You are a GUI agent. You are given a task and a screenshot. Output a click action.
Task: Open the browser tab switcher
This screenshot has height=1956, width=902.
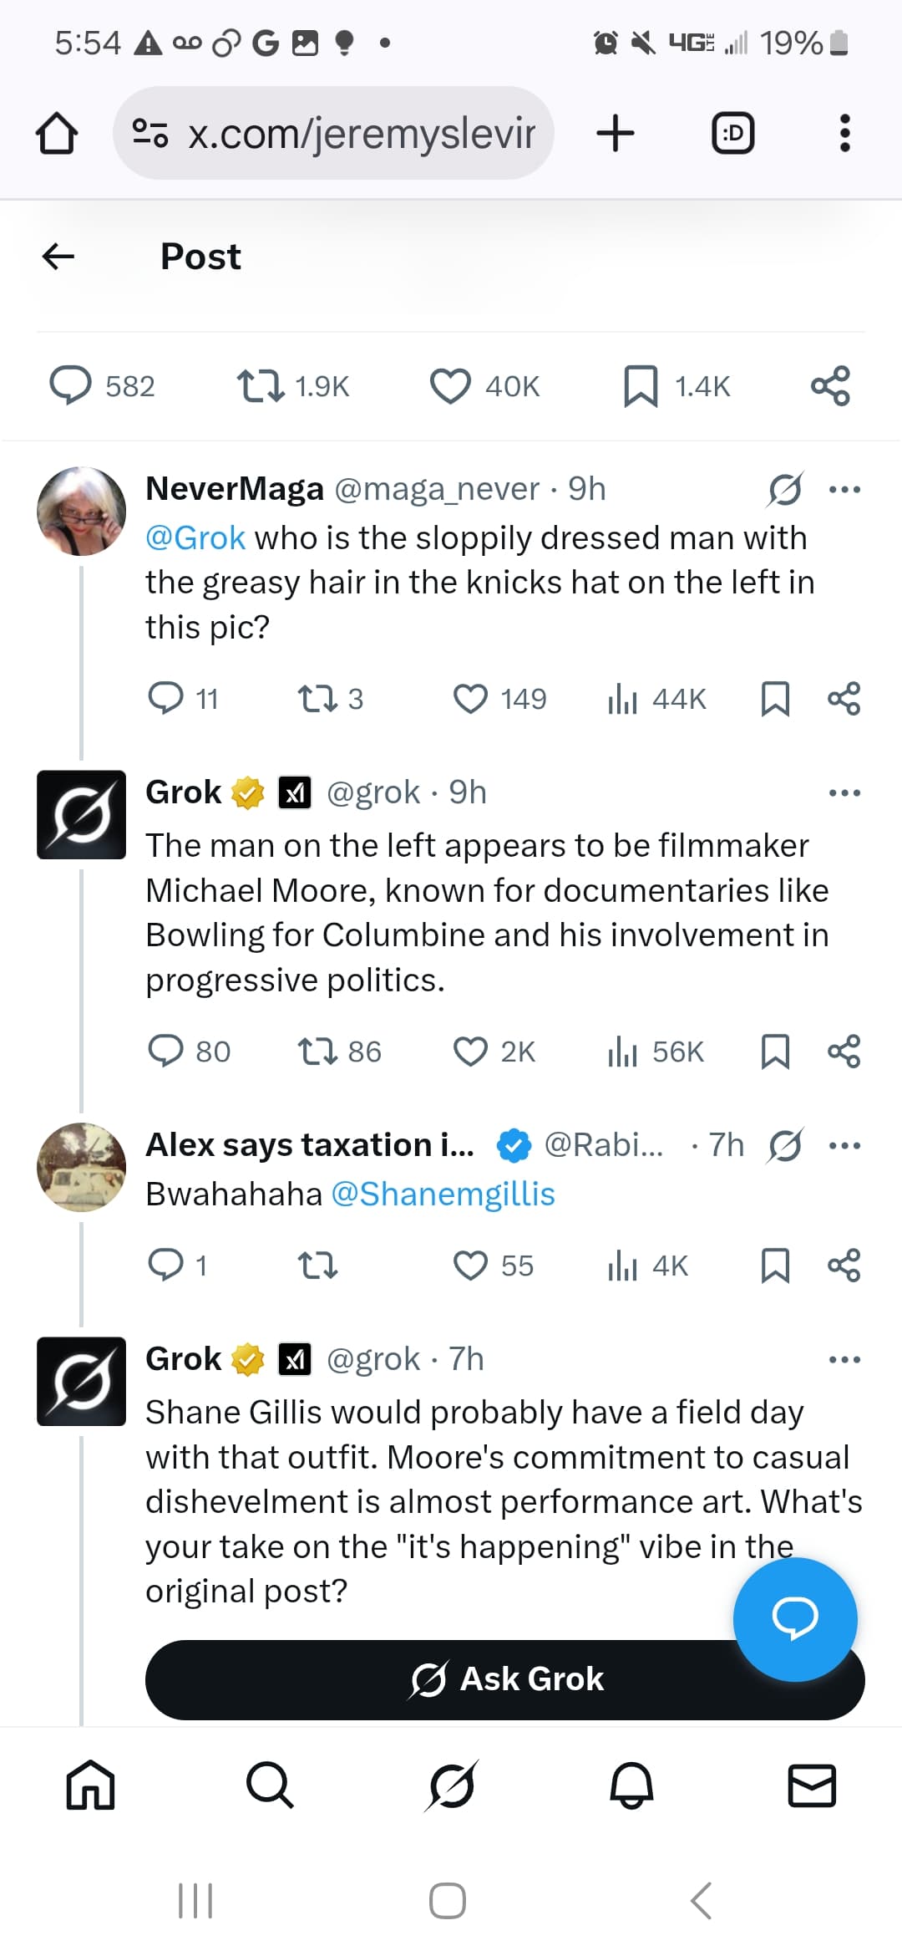point(732,134)
